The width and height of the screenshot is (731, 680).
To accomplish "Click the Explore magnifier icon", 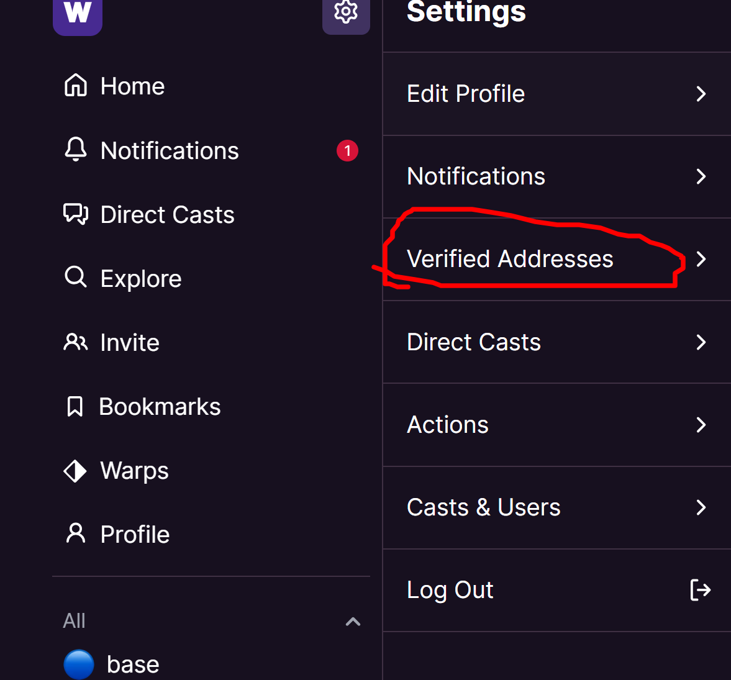I will [76, 278].
